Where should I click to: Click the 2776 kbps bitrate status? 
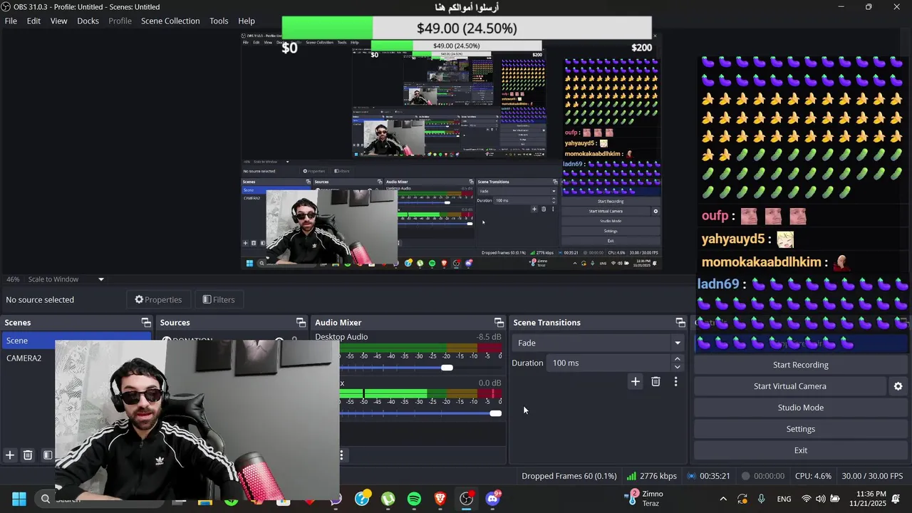652,476
